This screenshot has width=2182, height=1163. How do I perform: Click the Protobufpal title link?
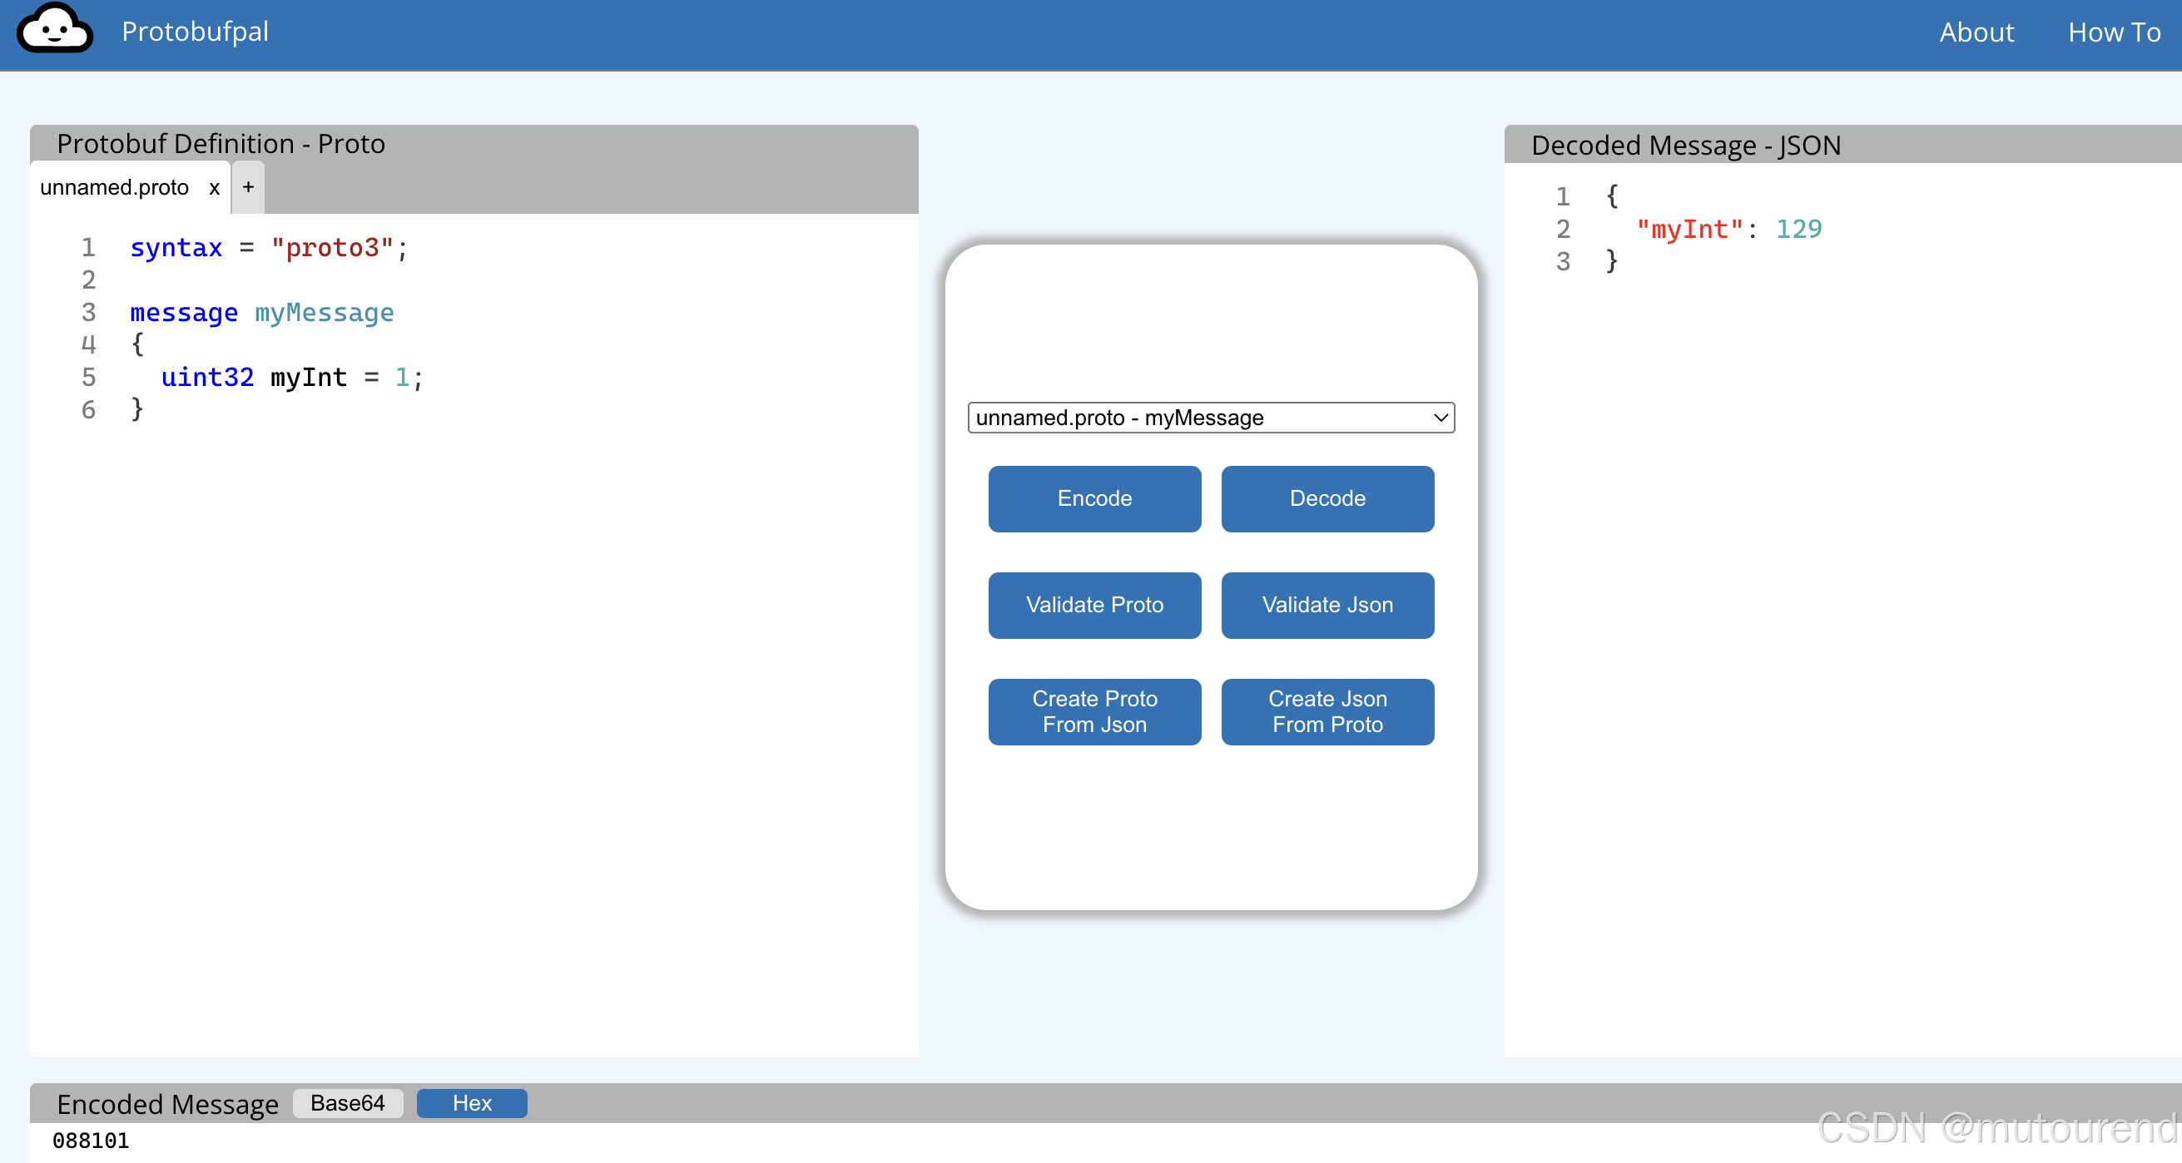coord(195,32)
